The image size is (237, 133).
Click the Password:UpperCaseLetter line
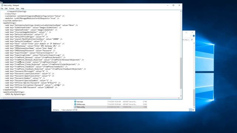click(x=30, y=76)
